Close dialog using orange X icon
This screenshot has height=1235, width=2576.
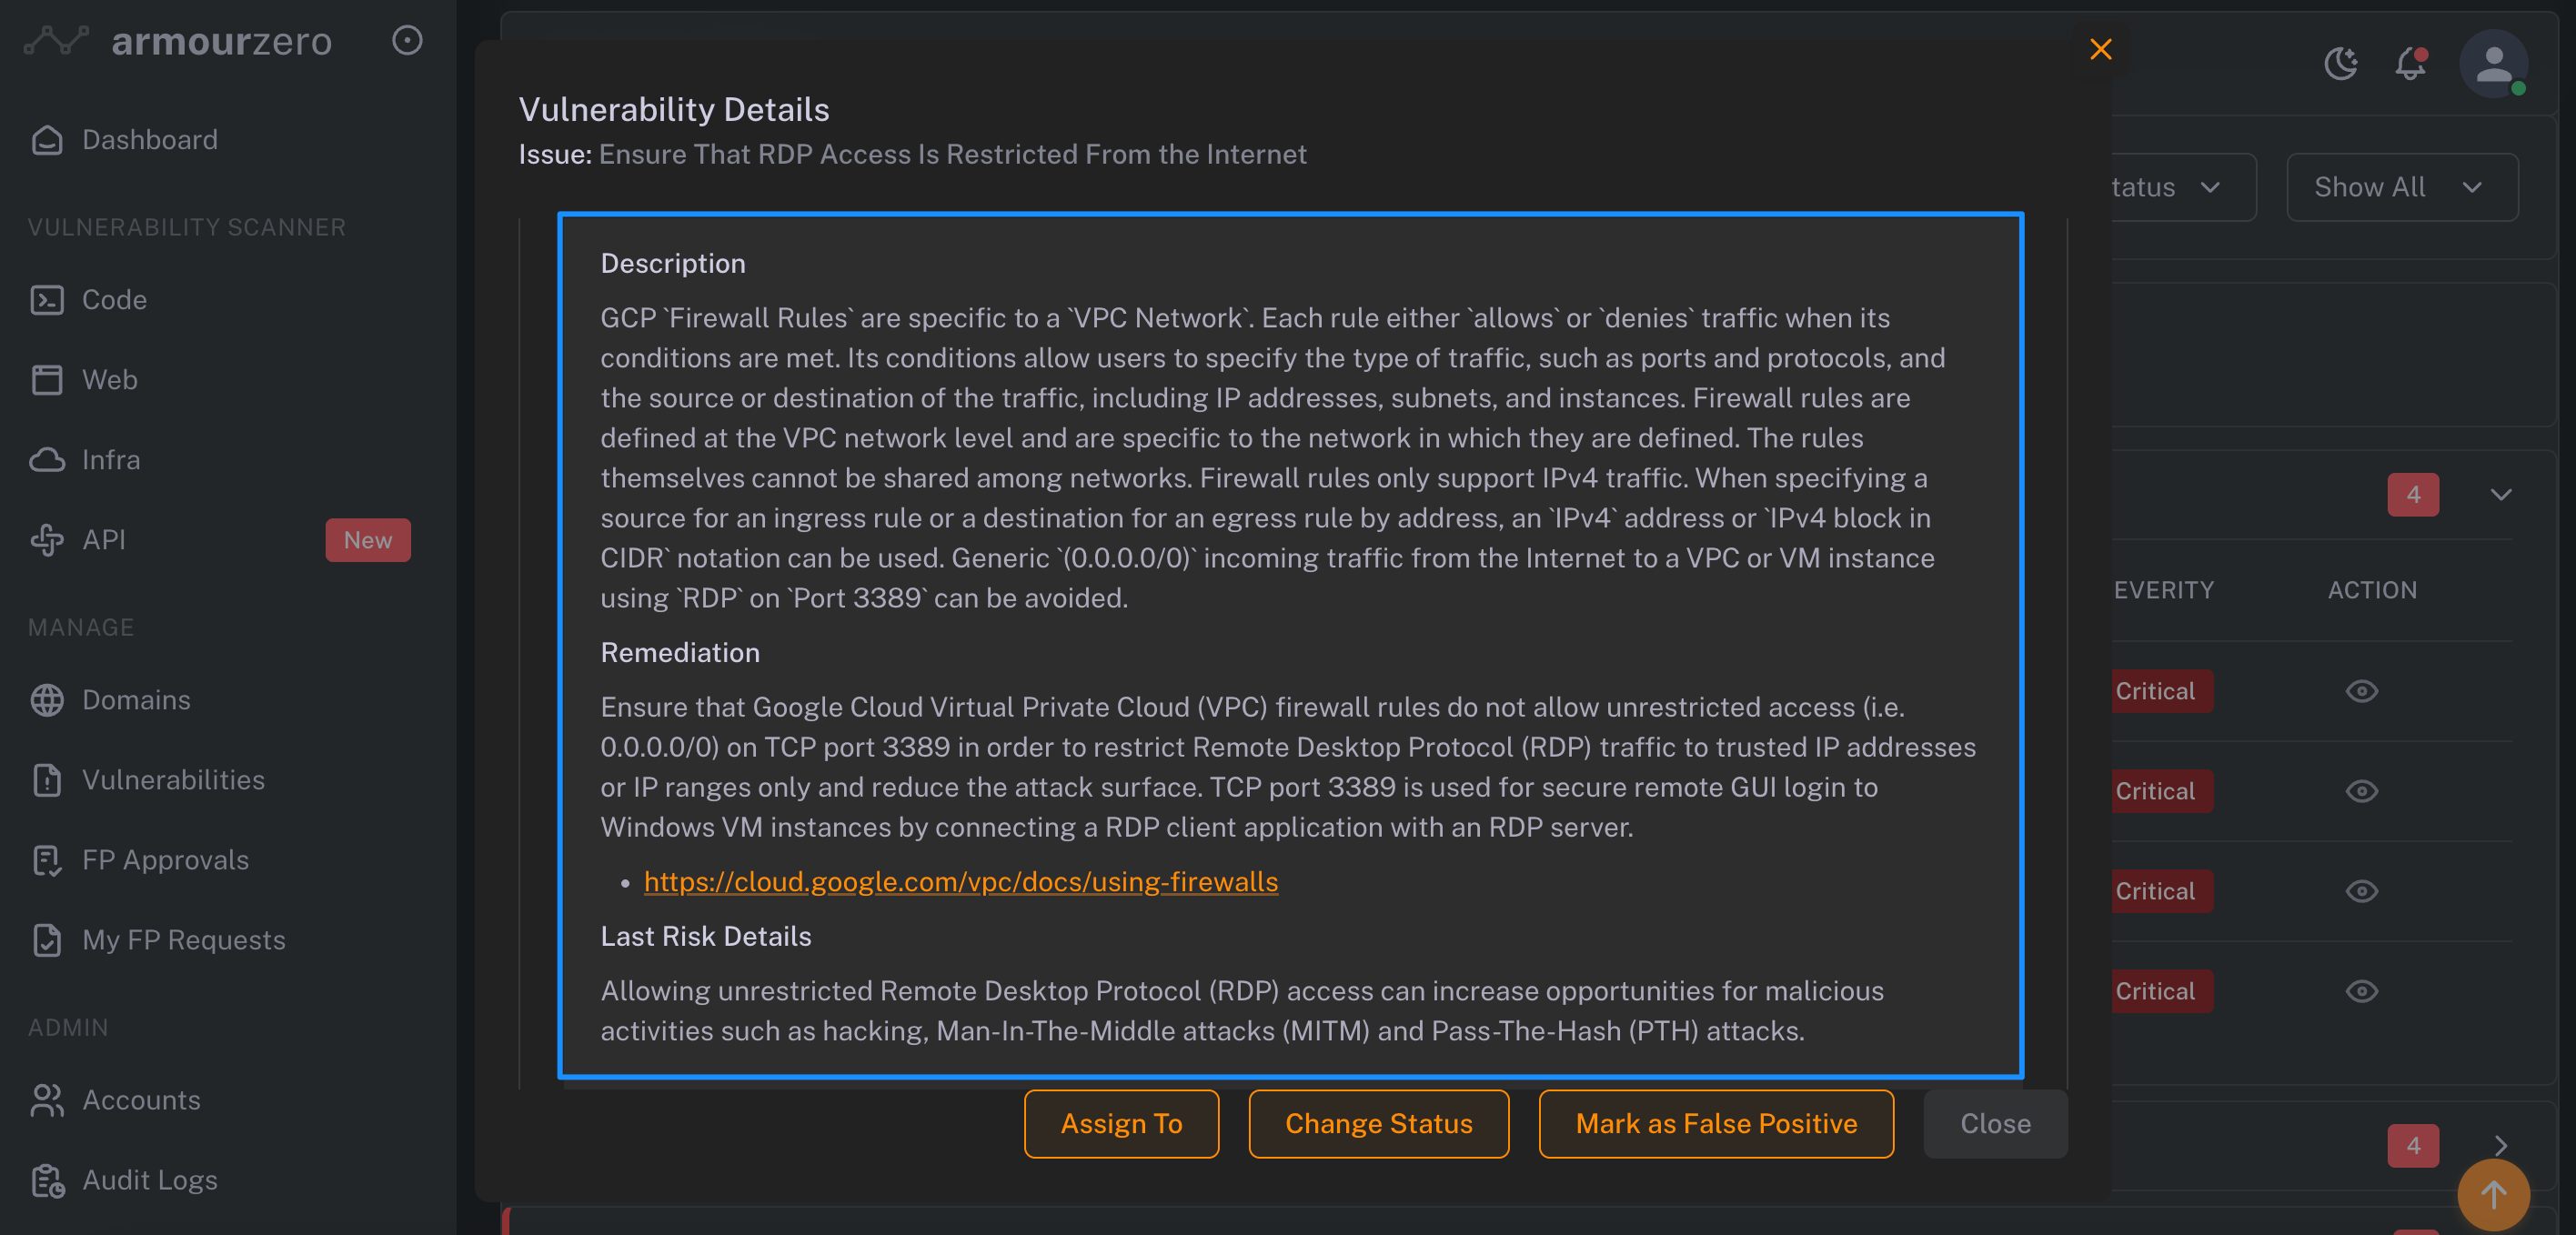2100,49
